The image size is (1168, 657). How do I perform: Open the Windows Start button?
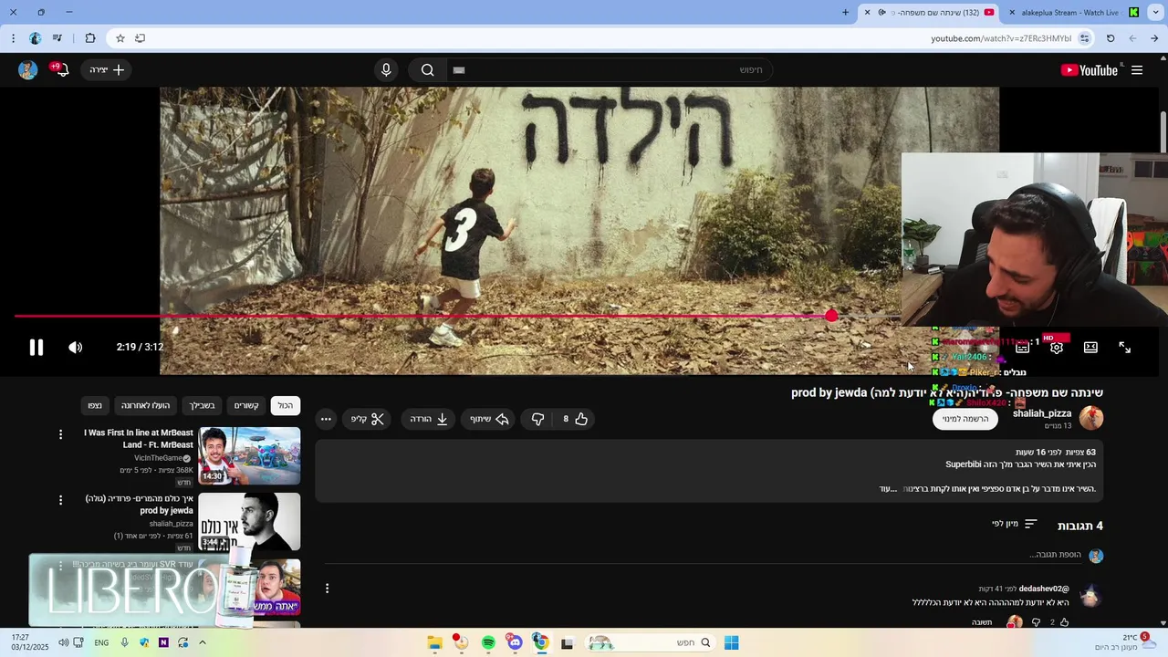tap(731, 642)
